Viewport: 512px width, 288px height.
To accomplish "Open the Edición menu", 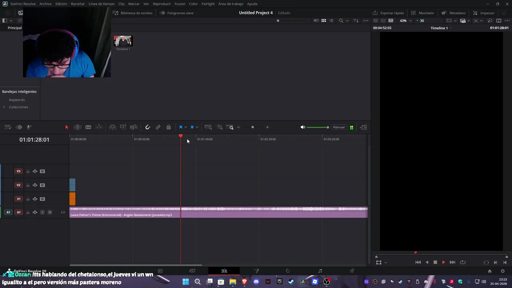I will pos(61,4).
